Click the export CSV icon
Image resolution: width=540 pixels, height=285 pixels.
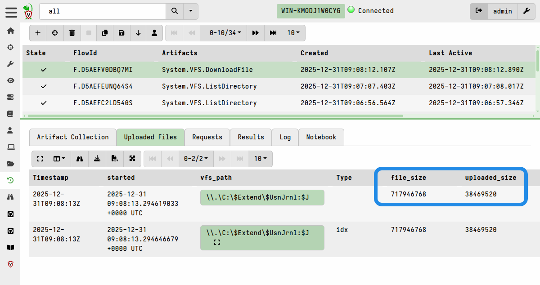coord(115,159)
